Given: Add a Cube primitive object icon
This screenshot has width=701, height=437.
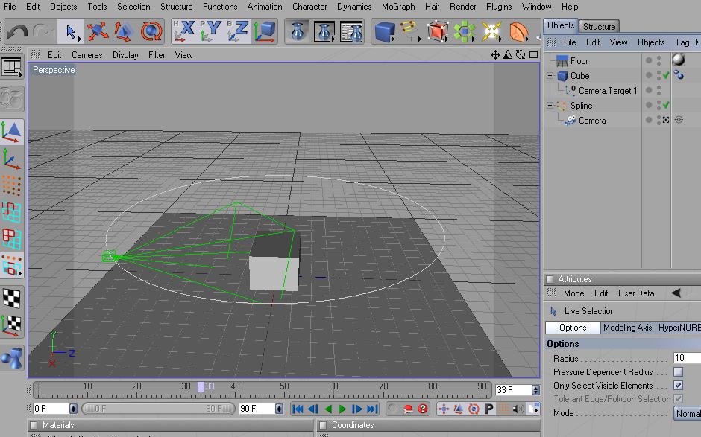Looking at the screenshot, I should [384, 31].
